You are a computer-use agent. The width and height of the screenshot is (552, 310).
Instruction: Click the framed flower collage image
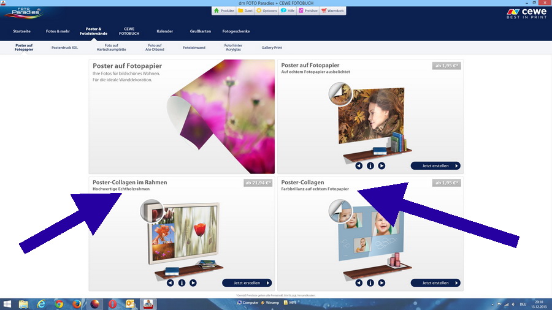(x=184, y=234)
